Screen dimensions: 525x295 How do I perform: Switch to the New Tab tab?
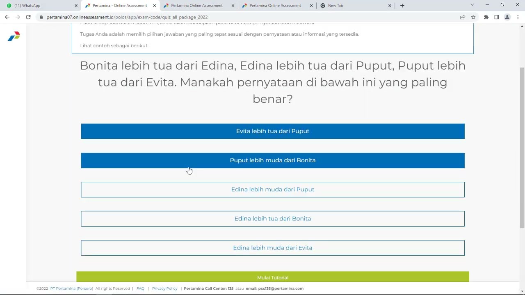(355, 6)
